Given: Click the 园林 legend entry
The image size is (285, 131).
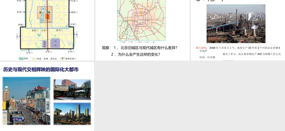Looking at the screenshot, I should click(x=24, y=59).
